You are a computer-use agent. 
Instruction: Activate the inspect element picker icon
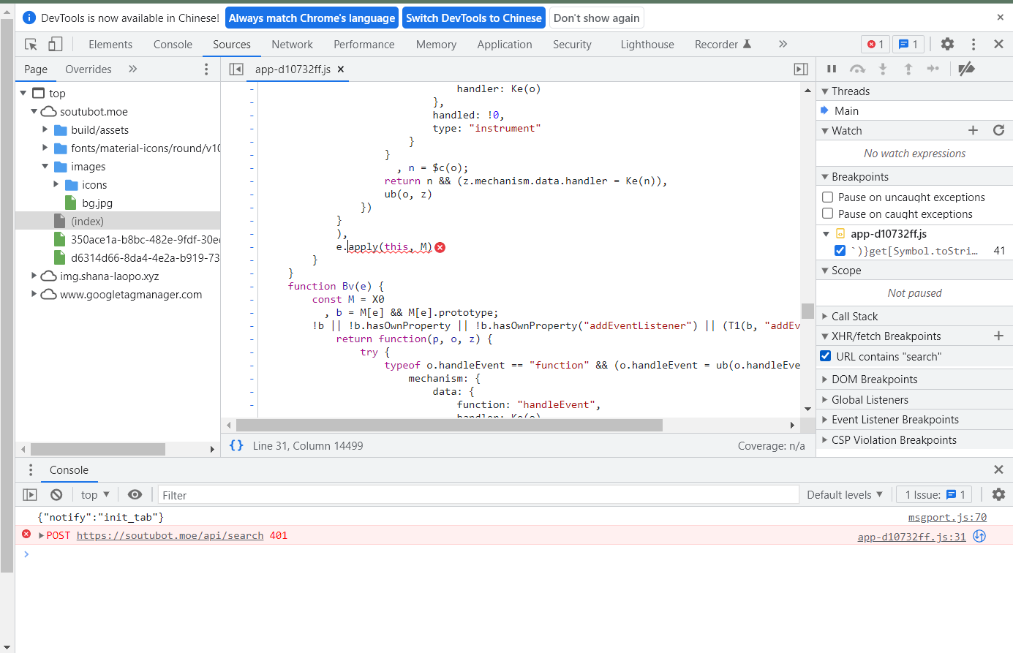[31, 45]
